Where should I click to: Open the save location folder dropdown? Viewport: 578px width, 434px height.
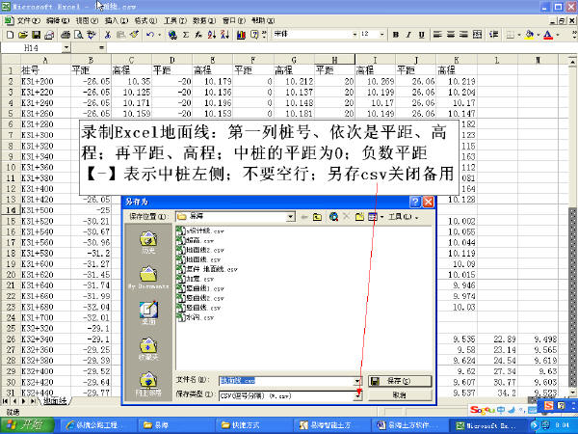point(291,217)
